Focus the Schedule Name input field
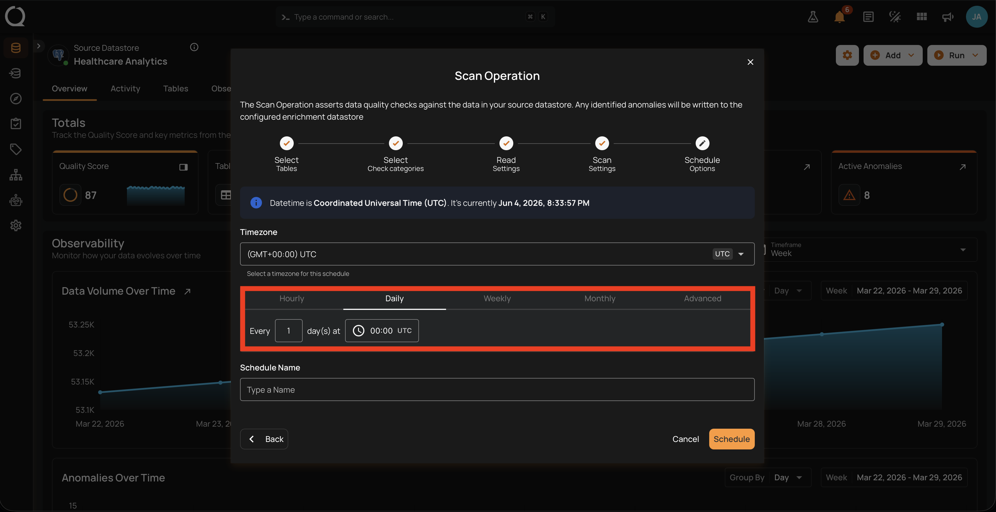The height and width of the screenshot is (512, 996). coord(497,389)
